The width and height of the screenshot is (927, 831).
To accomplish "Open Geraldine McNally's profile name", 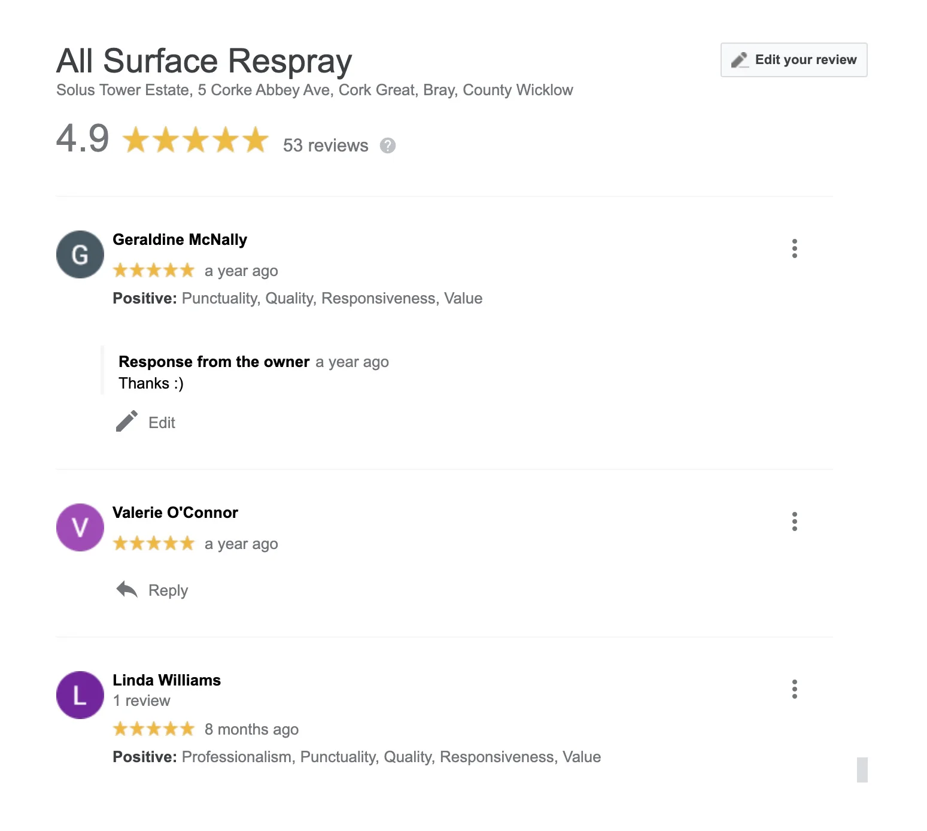I will [x=180, y=239].
